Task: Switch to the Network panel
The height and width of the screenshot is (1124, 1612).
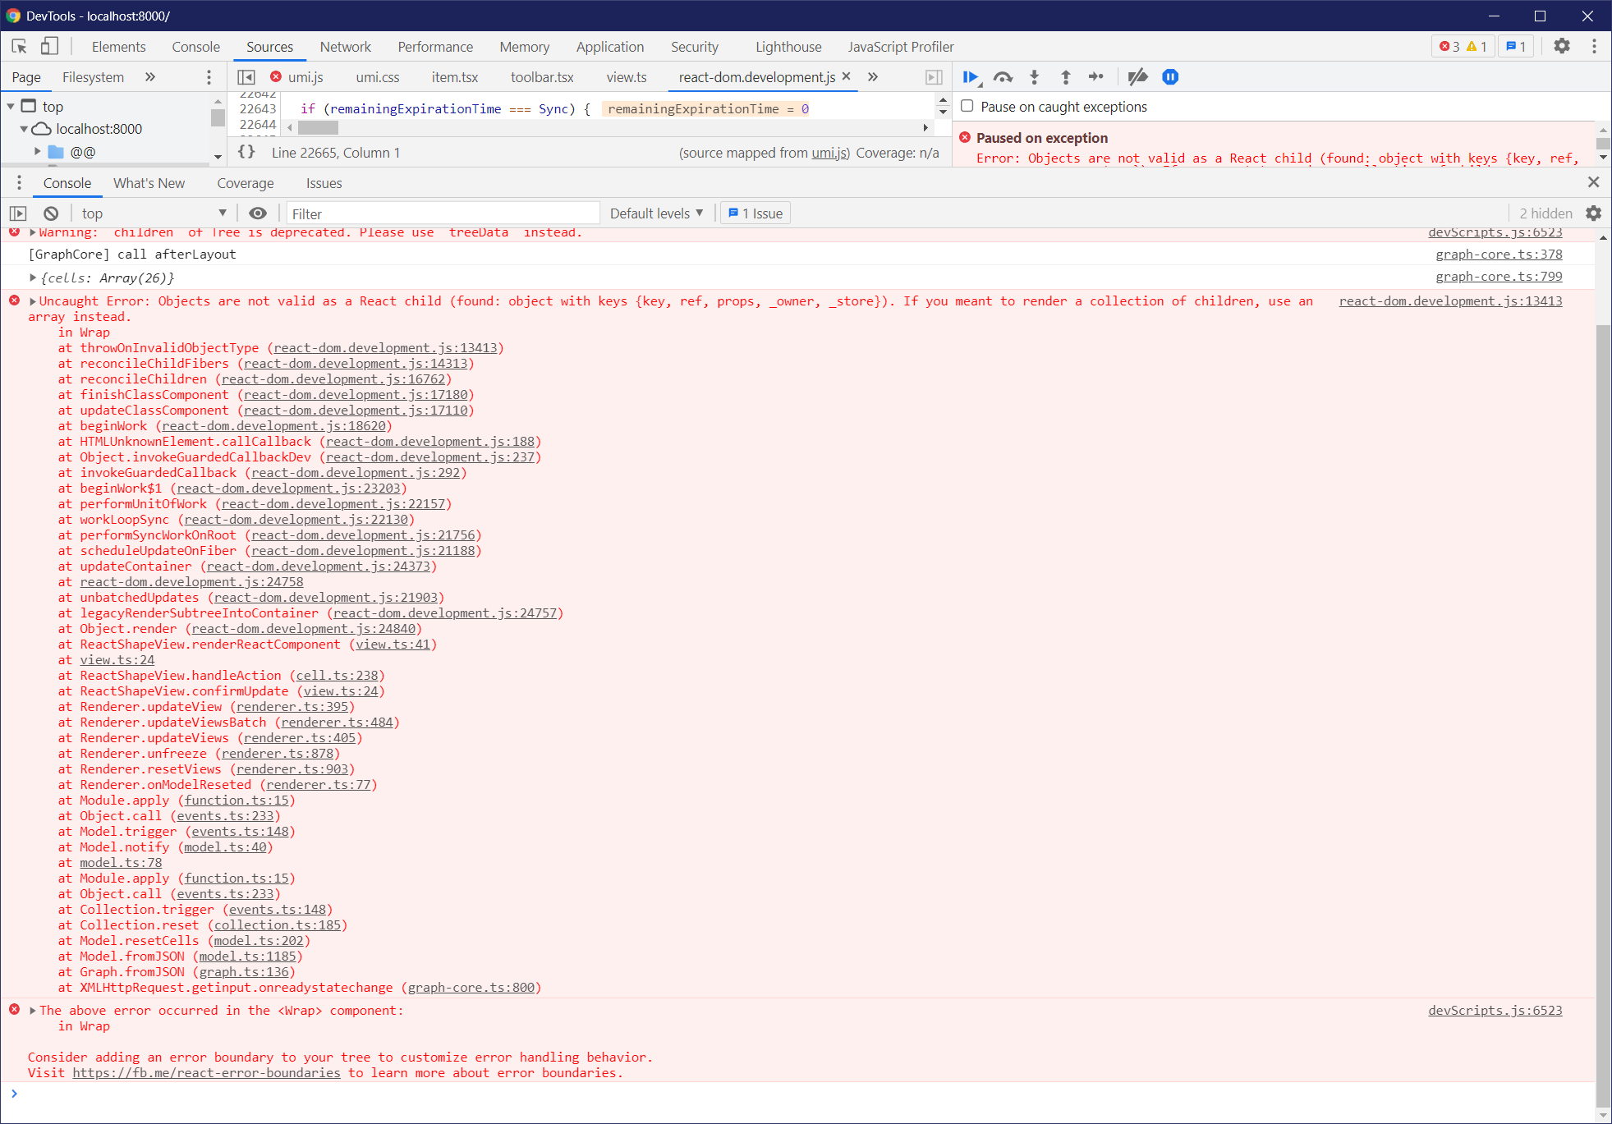Action: 345,47
